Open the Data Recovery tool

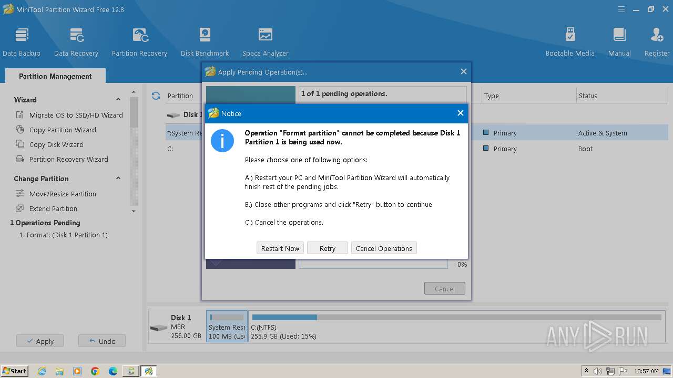coord(76,42)
